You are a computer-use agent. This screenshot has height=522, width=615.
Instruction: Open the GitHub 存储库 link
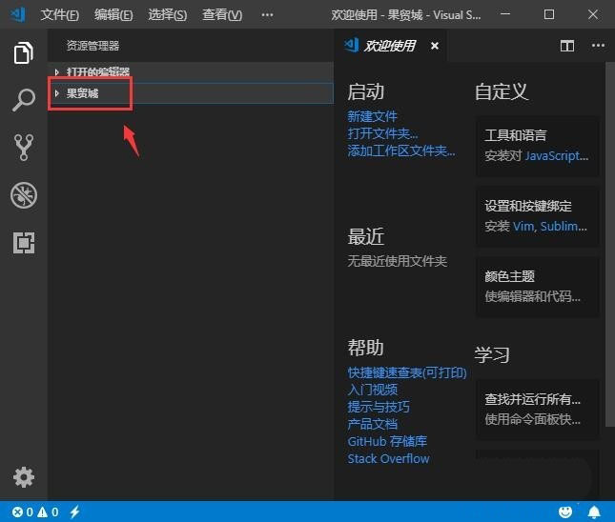point(387,441)
